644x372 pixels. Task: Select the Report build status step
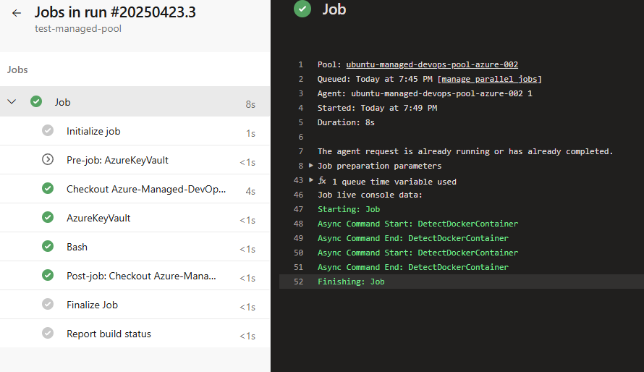pos(109,334)
